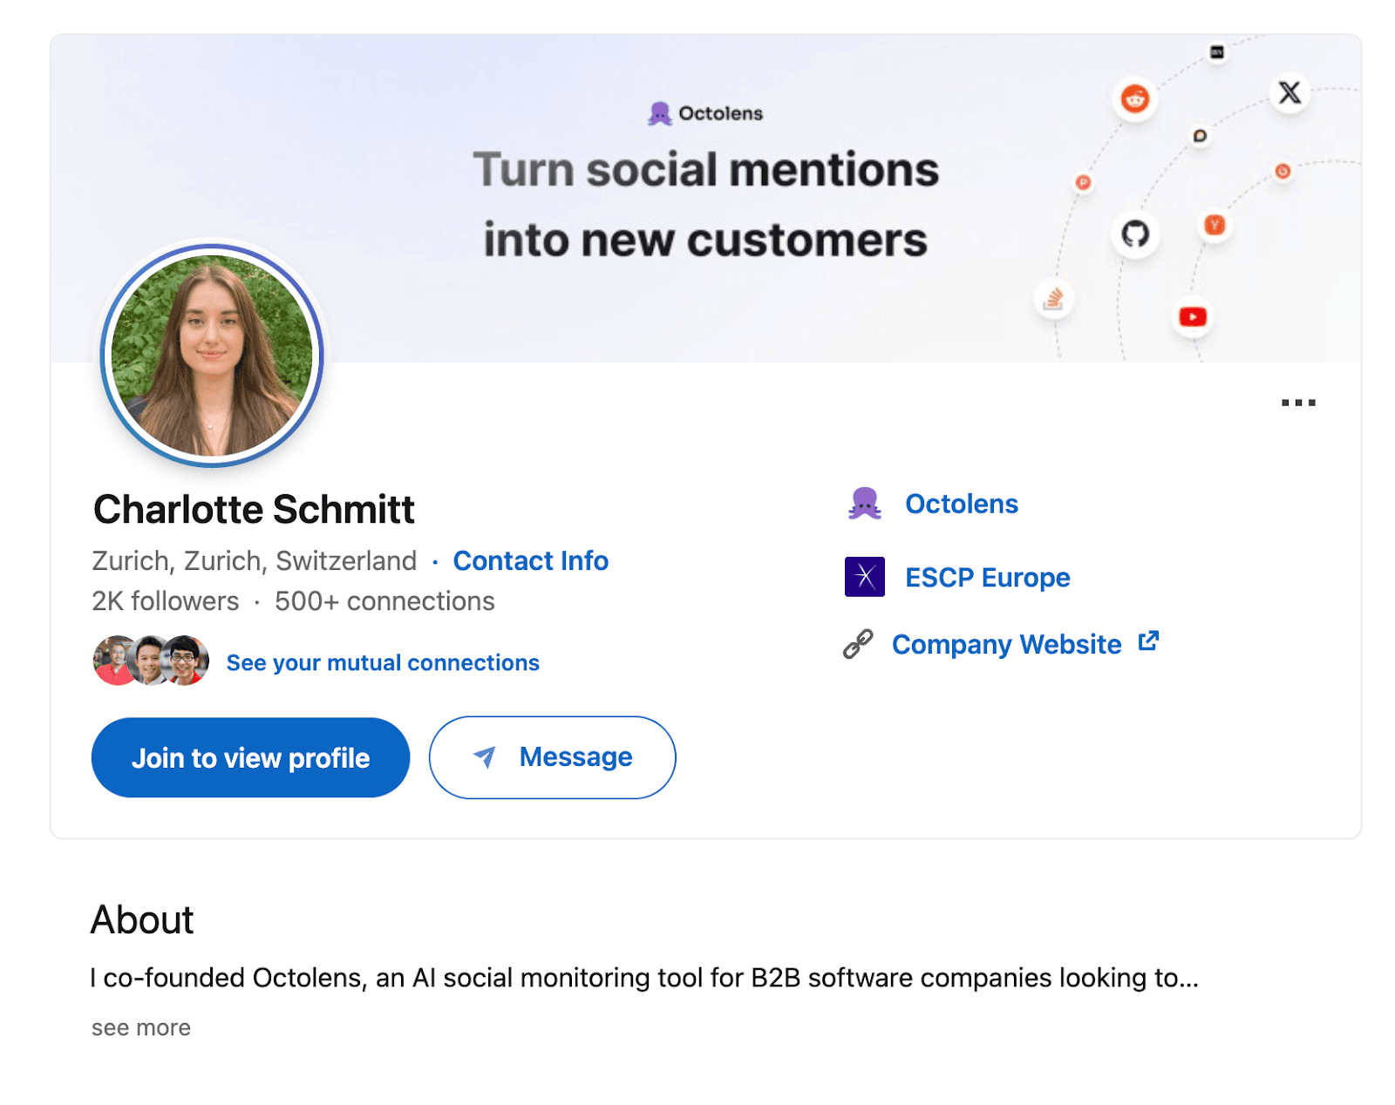This screenshot has width=1395, height=1105.
Task: Click See your mutual connections
Action: point(382,662)
